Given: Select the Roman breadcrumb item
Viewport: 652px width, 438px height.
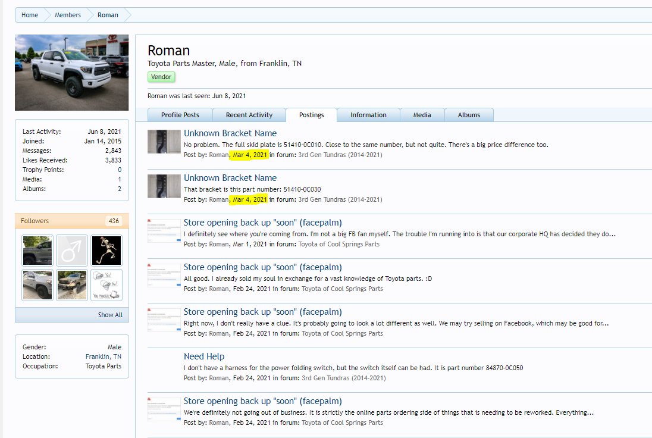Looking at the screenshot, I should [108, 15].
